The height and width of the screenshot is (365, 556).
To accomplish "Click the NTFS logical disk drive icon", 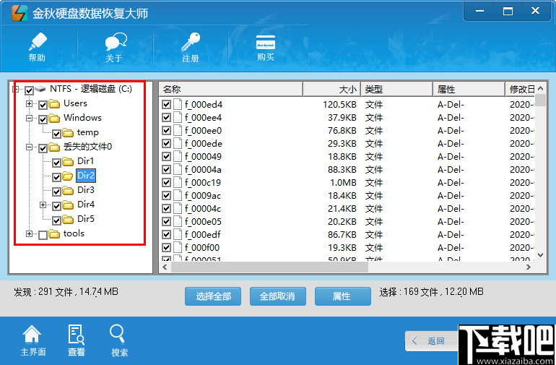I will 40,89.
